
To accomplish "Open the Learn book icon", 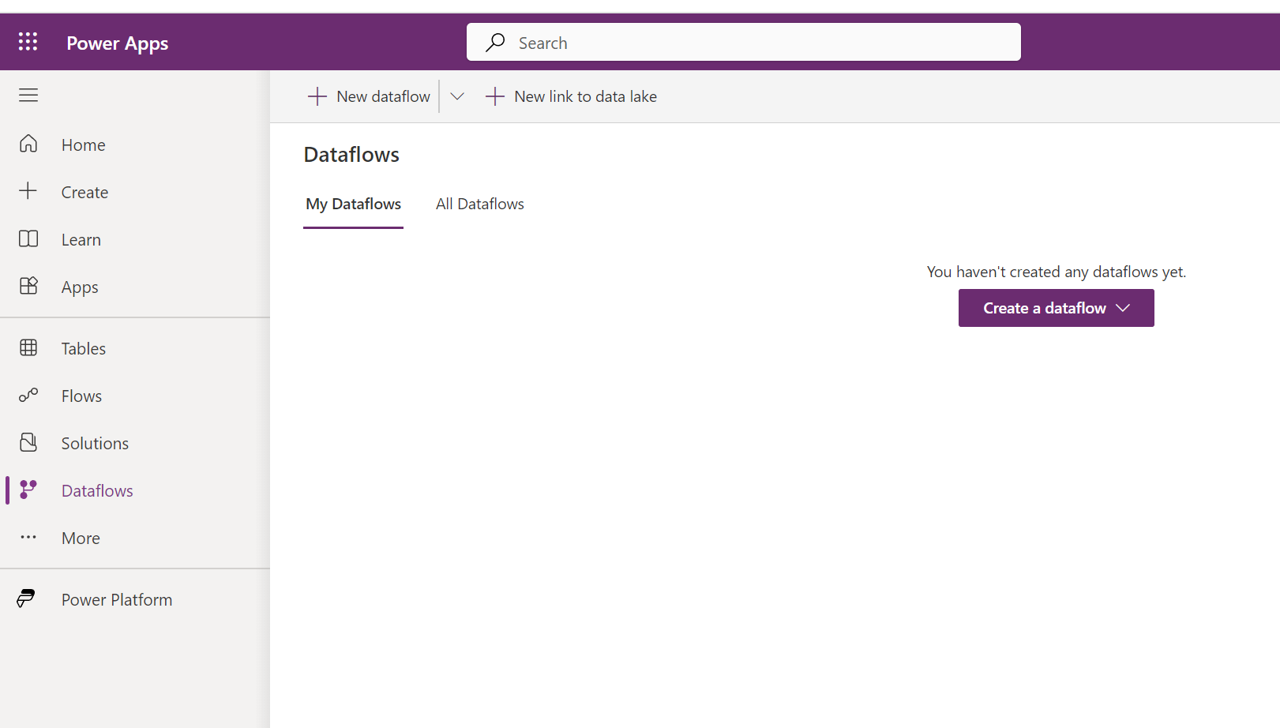I will pyautogui.click(x=28, y=238).
